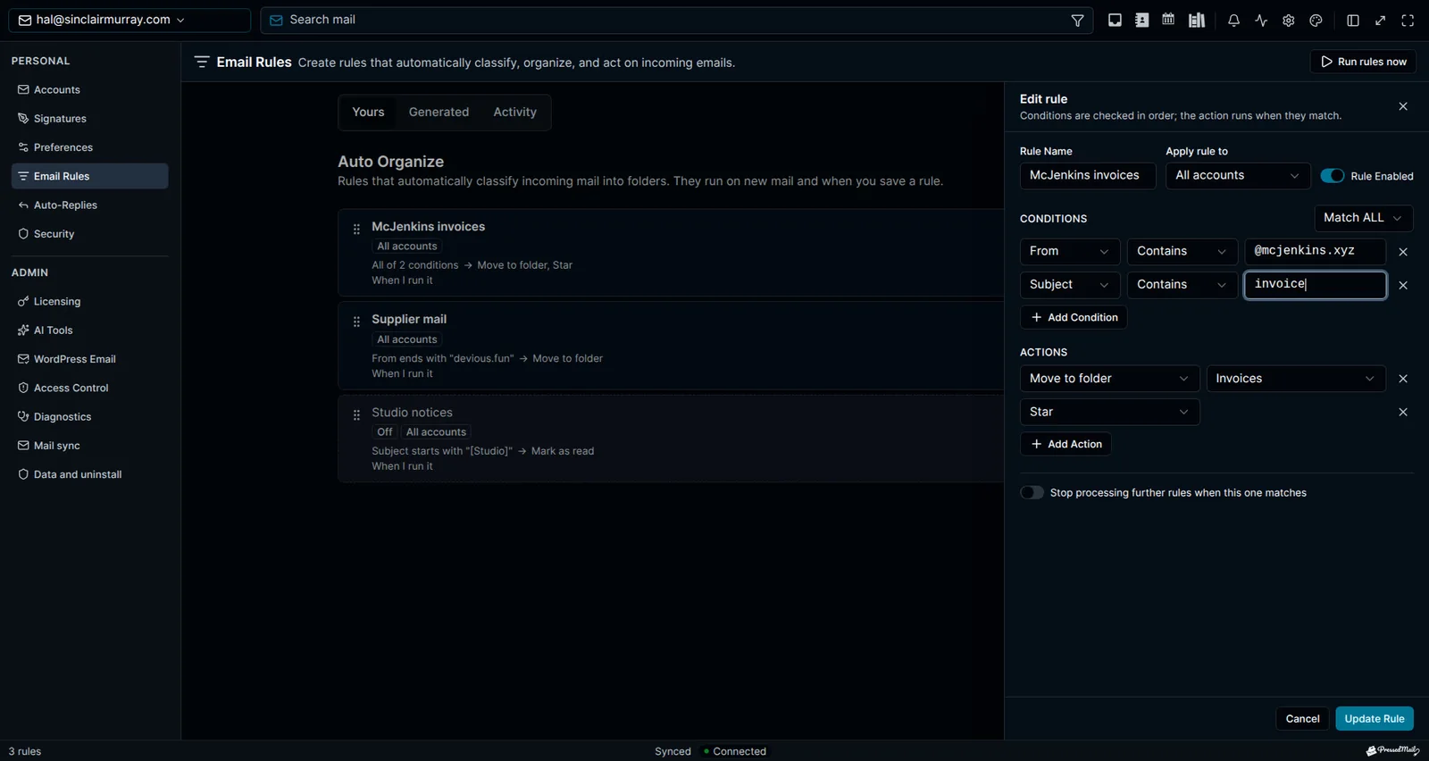Image resolution: width=1429 pixels, height=761 pixels.
Task: Open the hal@sinclairmurray.com account dropdown
Action: click(130, 20)
